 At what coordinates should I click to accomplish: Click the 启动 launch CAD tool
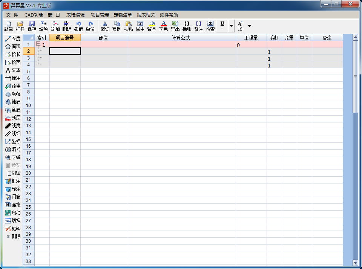(13, 212)
